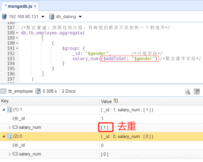Click the $group keyword in editor
Image resolution: width=203 pixels, height=162 pixels.
(70, 48)
